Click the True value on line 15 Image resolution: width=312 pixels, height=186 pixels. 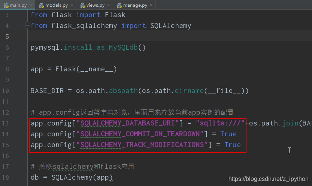click(233, 145)
